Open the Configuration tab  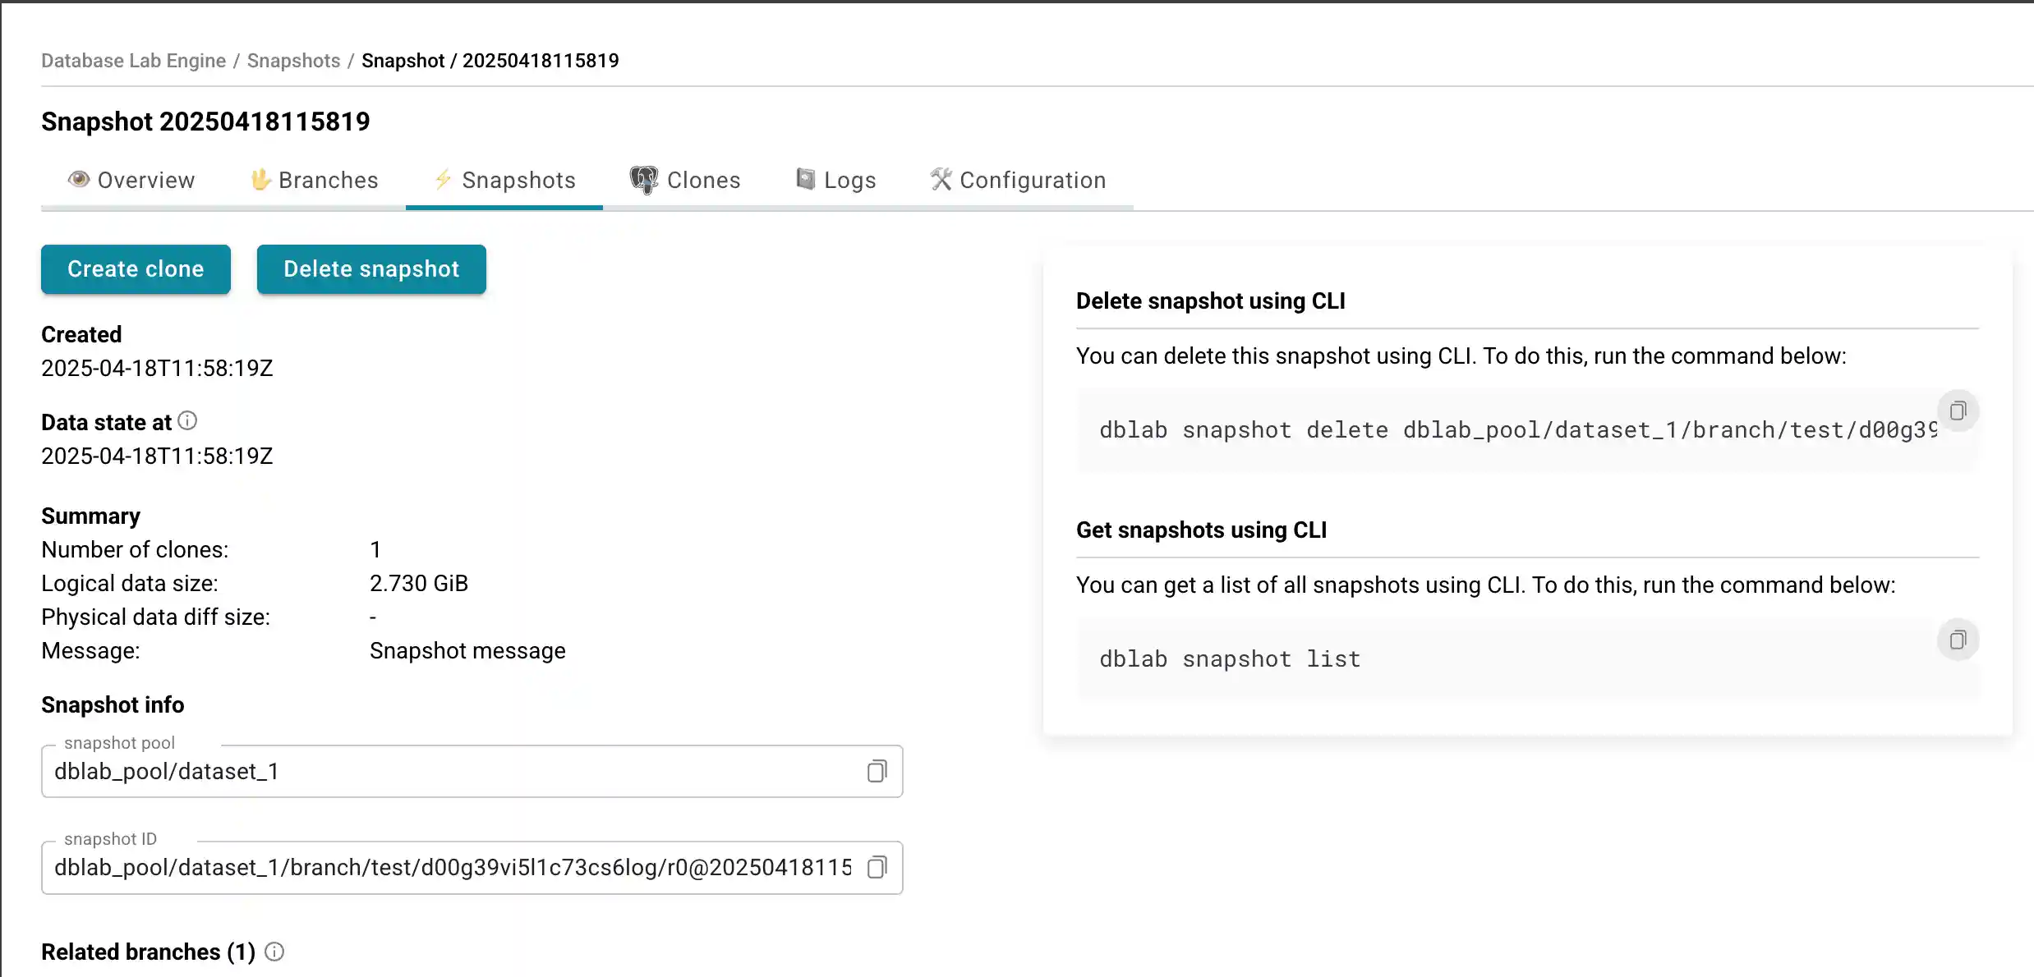click(x=1032, y=180)
